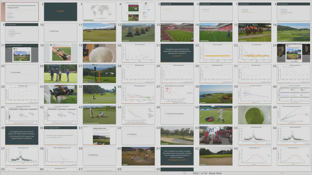Click 'Blank Slide' layout in status bar

[x=215, y=173]
